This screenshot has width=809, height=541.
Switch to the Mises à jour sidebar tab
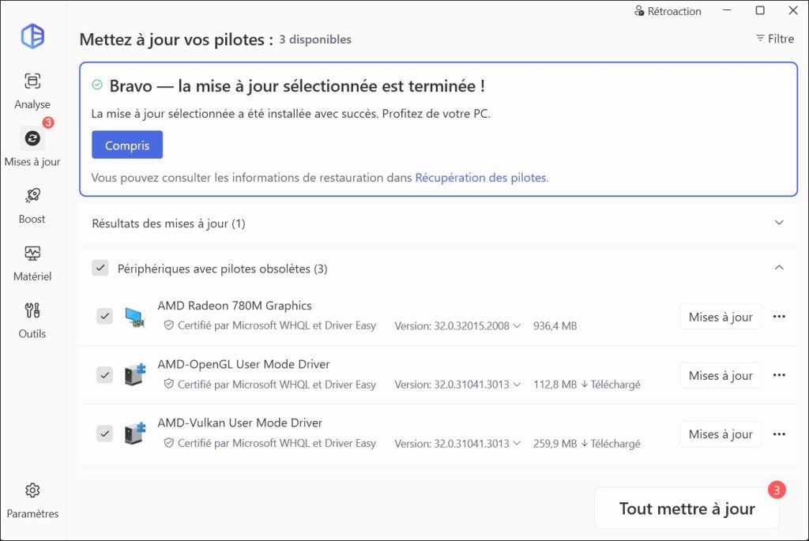point(32,148)
